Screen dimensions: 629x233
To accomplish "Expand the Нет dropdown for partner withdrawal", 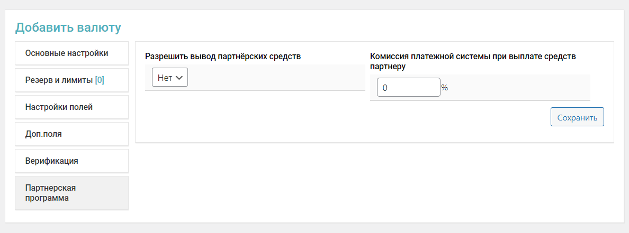I will pyautogui.click(x=170, y=78).
